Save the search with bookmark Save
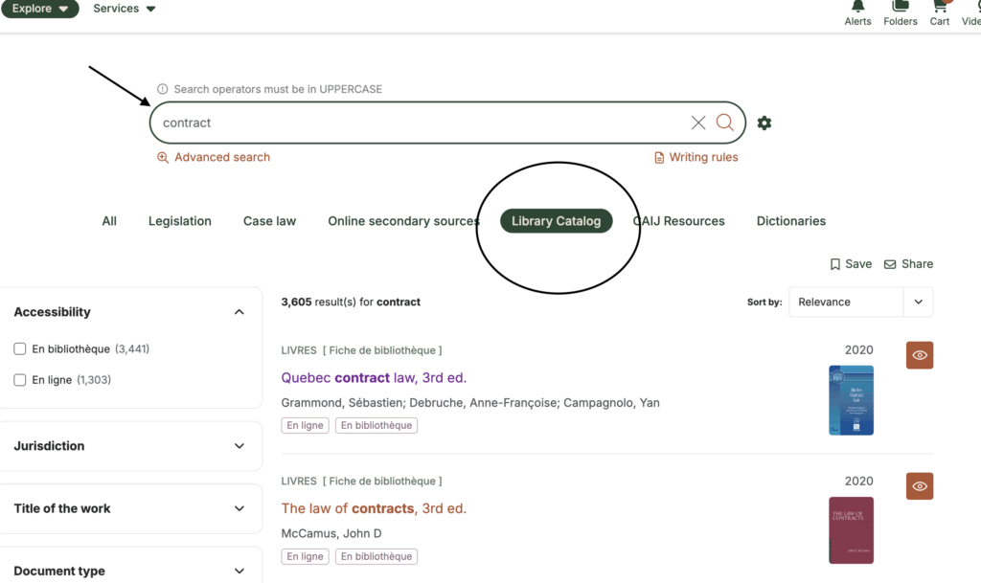This screenshot has height=583, width=981. (851, 264)
